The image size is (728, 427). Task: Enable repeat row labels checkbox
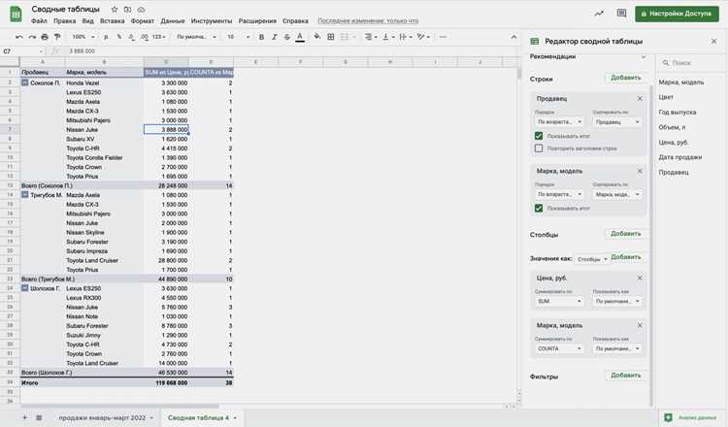click(x=539, y=148)
